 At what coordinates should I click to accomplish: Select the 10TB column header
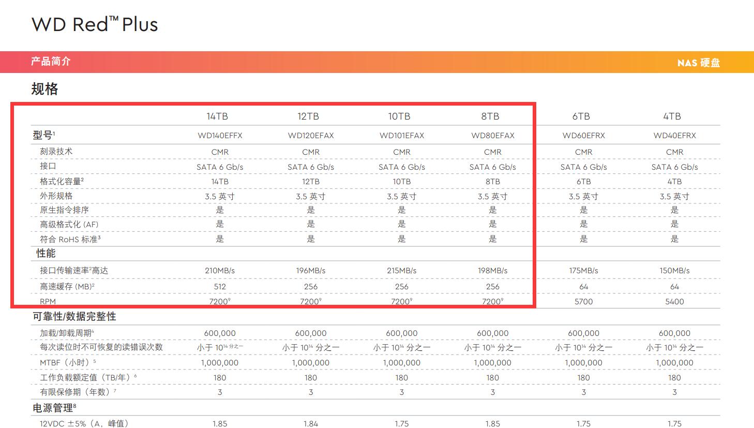tap(399, 116)
